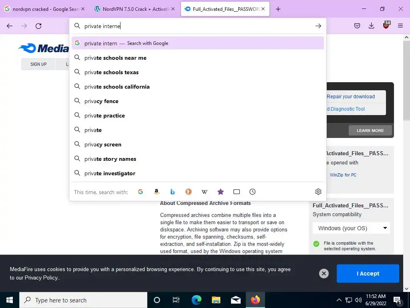Open a new browser tab
The height and width of the screenshot is (308, 410).
pyautogui.click(x=278, y=9)
